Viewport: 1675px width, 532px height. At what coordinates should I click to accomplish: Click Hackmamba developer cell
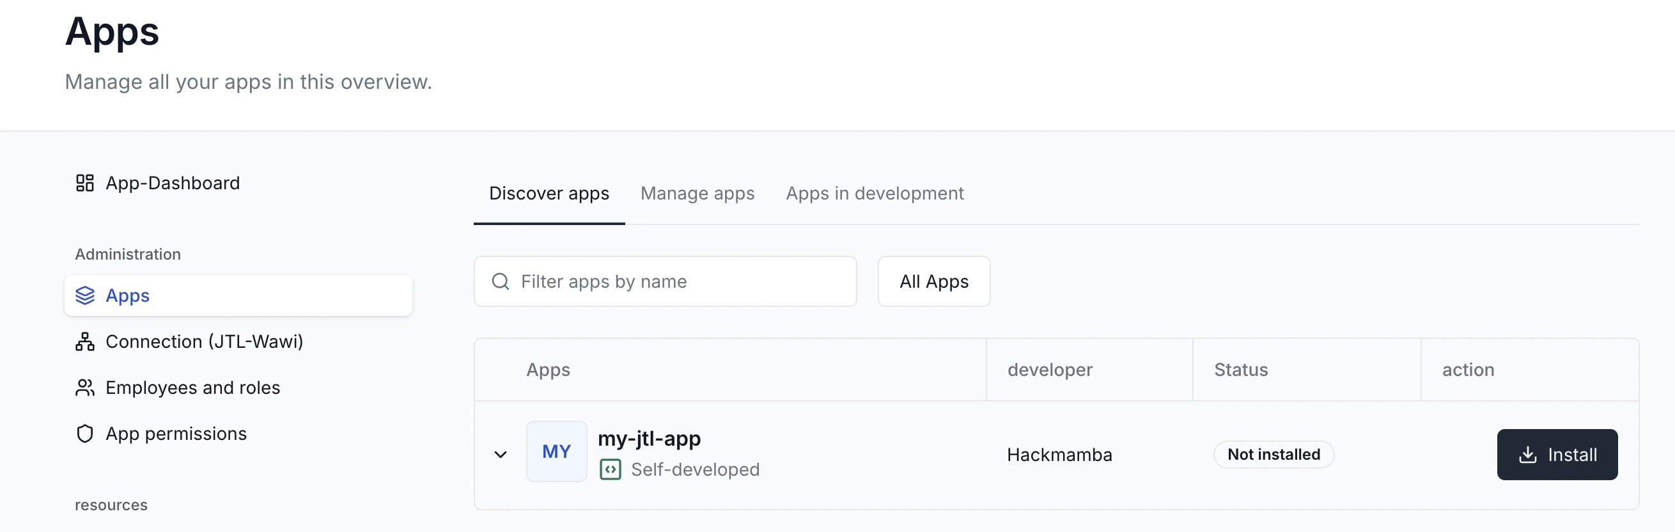(1059, 455)
